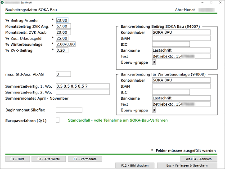
Task: Select the % Beitrag Arbeiter field
Action: (62, 20)
